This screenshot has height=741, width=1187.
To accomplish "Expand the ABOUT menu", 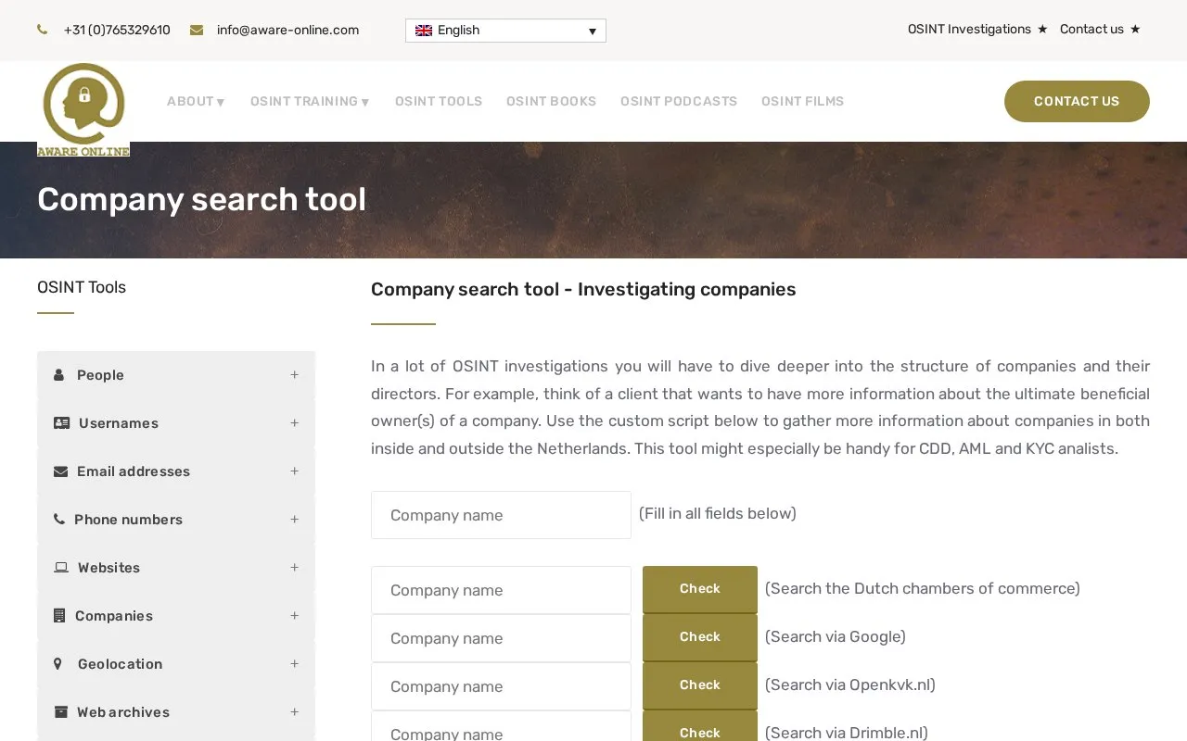I will pos(196,102).
